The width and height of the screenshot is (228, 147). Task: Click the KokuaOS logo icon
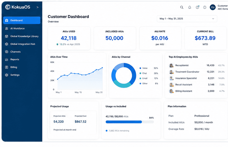point(8,7)
